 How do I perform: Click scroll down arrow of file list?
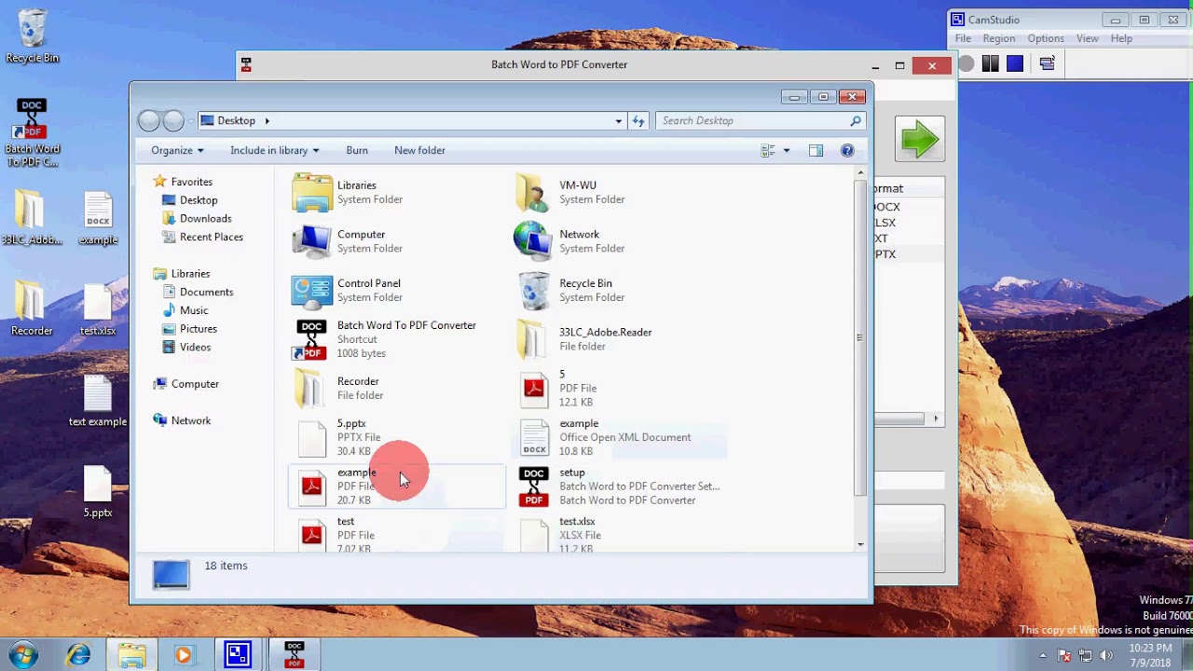(859, 544)
